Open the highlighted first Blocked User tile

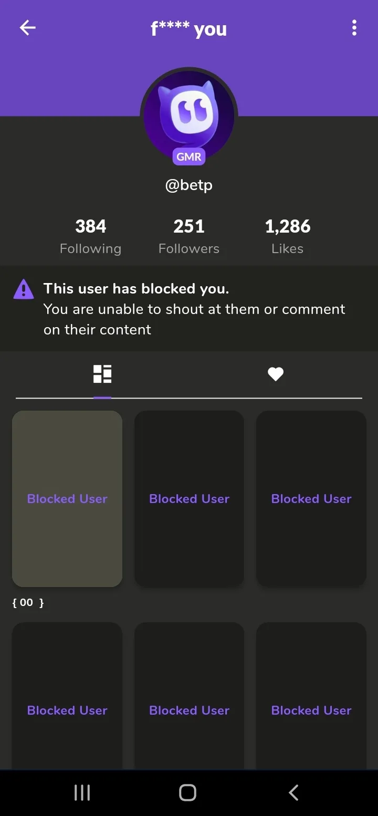pos(67,499)
